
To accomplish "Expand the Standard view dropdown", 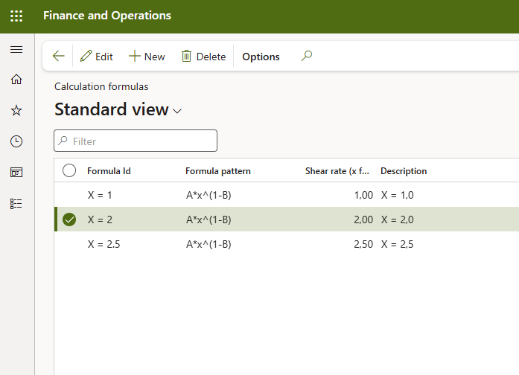I will [177, 111].
